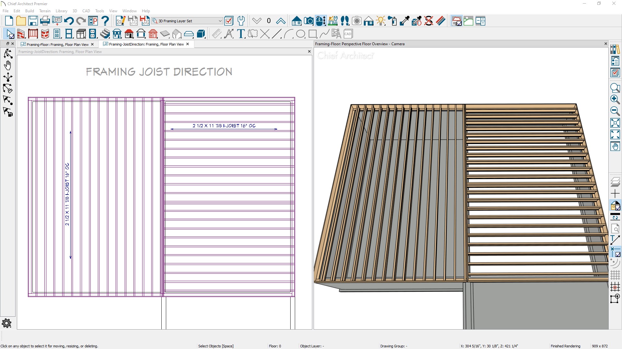The width and height of the screenshot is (622, 349).
Task: Select the Zoom In tool on right toolbar
Action: 615,100
